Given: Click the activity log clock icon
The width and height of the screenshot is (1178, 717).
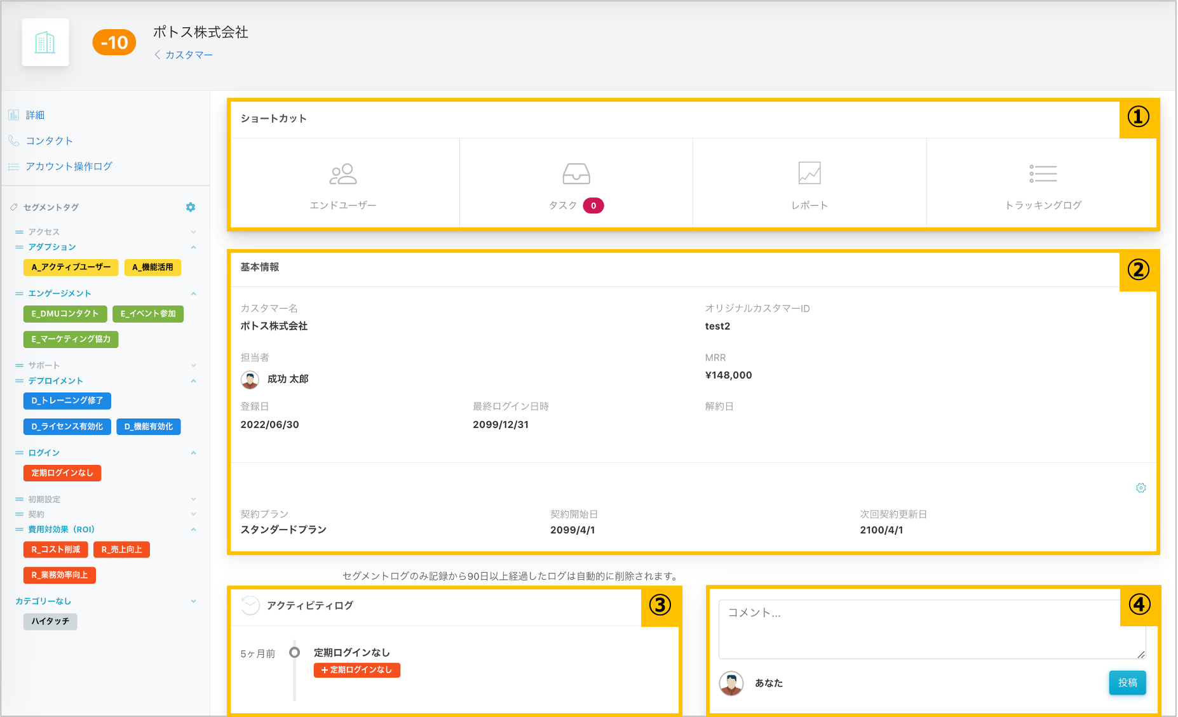Looking at the screenshot, I should click(250, 605).
